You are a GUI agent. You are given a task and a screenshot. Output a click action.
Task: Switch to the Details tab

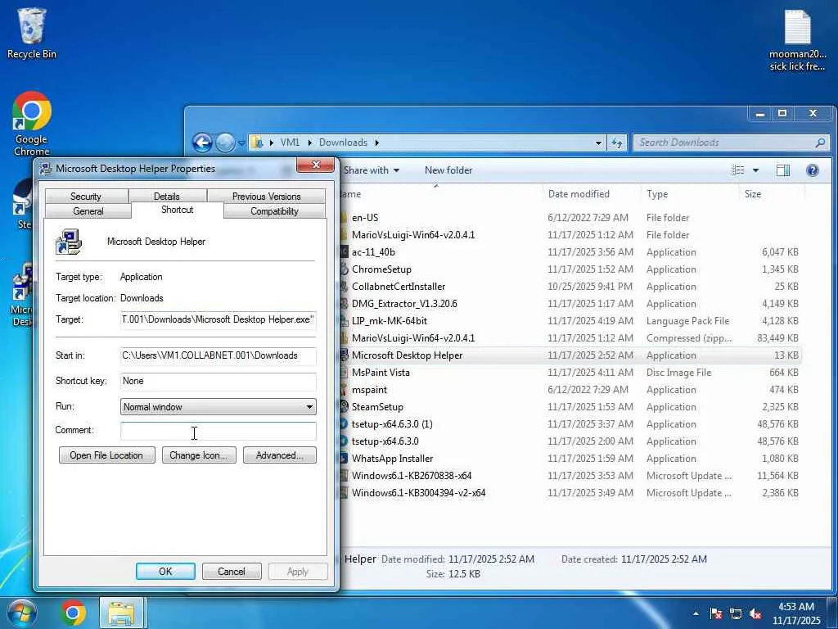tap(167, 197)
